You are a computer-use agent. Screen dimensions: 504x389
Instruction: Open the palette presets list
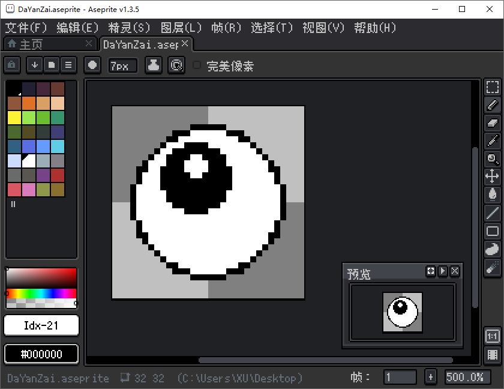pyautogui.click(x=52, y=65)
